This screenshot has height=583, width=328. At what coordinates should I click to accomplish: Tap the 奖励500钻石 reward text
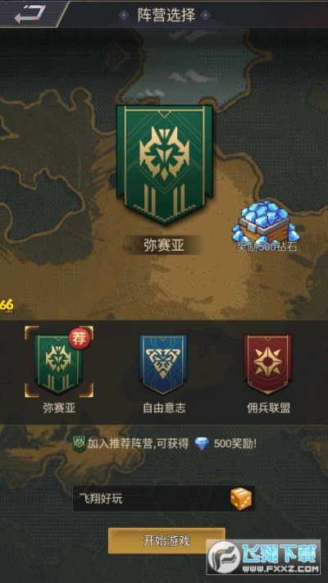click(x=266, y=247)
